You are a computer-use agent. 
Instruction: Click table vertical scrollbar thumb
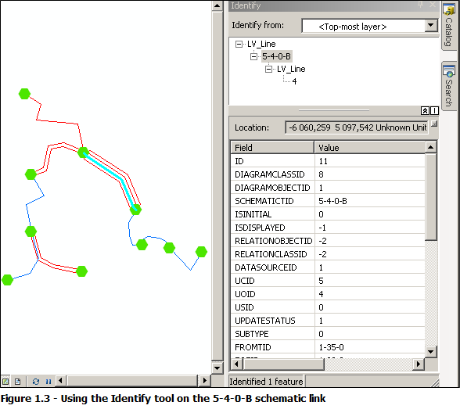[430, 197]
